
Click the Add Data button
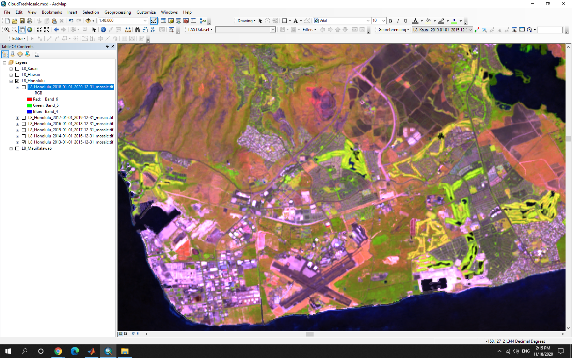click(x=88, y=21)
